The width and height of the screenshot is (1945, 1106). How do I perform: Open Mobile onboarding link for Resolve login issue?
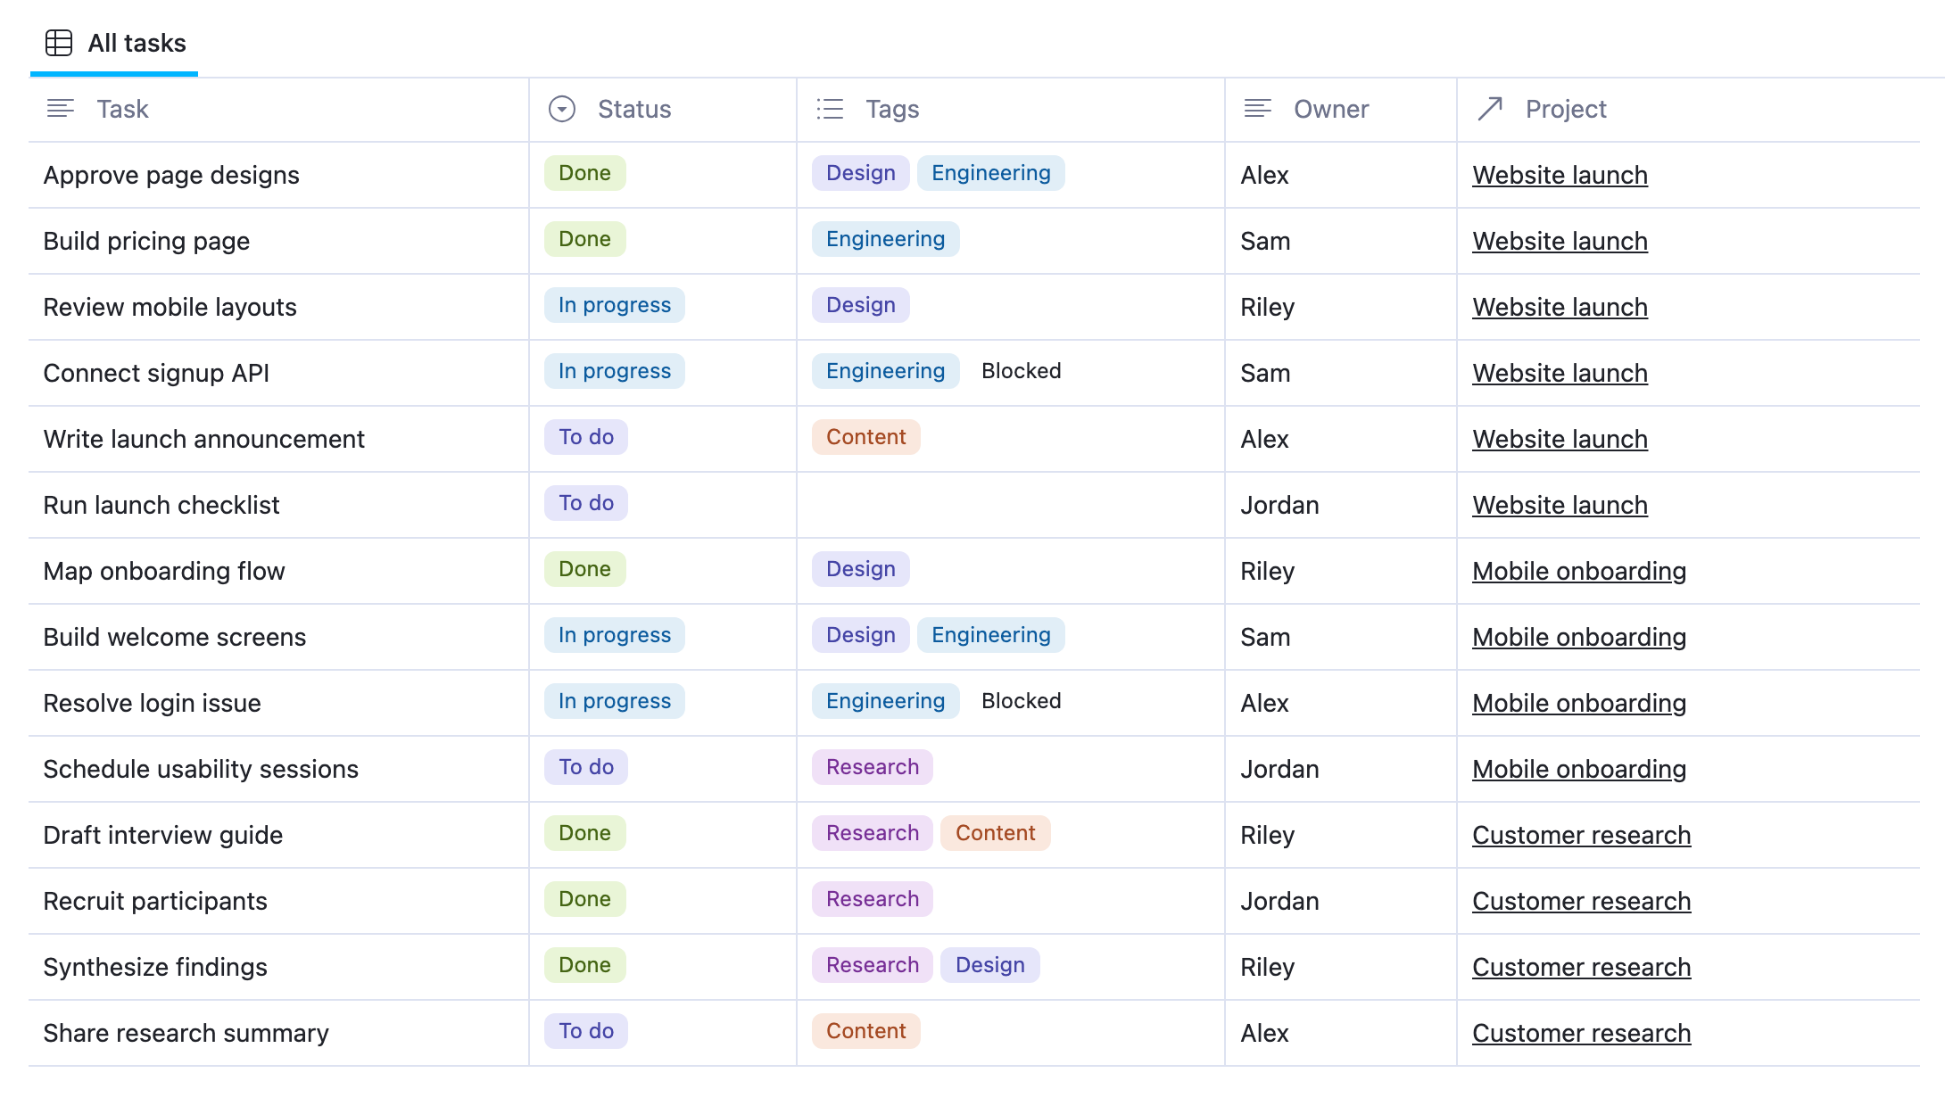[1579, 703]
